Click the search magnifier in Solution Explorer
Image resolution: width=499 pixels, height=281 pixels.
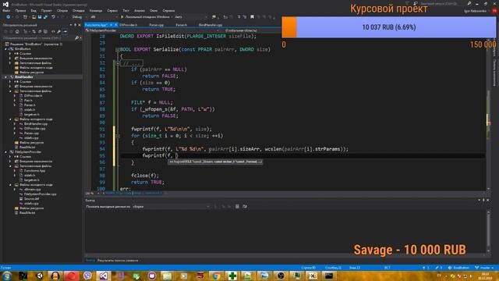(x=76, y=38)
